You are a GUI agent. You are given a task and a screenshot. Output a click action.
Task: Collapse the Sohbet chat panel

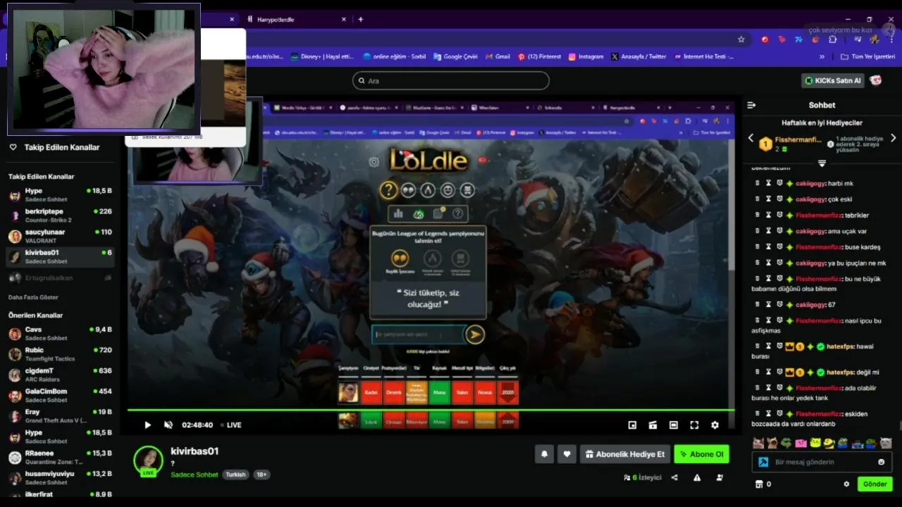(x=751, y=105)
